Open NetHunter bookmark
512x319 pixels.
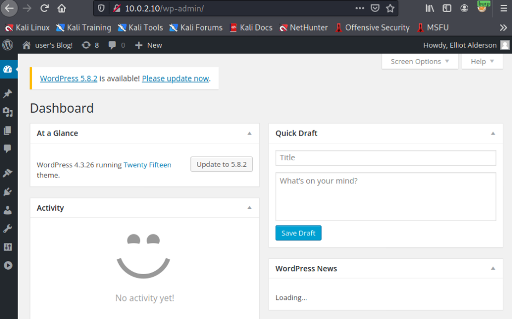pyautogui.click(x=304, y=28)
